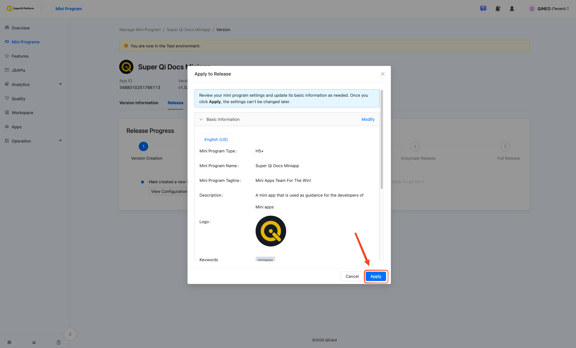The image size is (576, 348).
Task: Collapse the Basic Information section
Action: point(201,119)
